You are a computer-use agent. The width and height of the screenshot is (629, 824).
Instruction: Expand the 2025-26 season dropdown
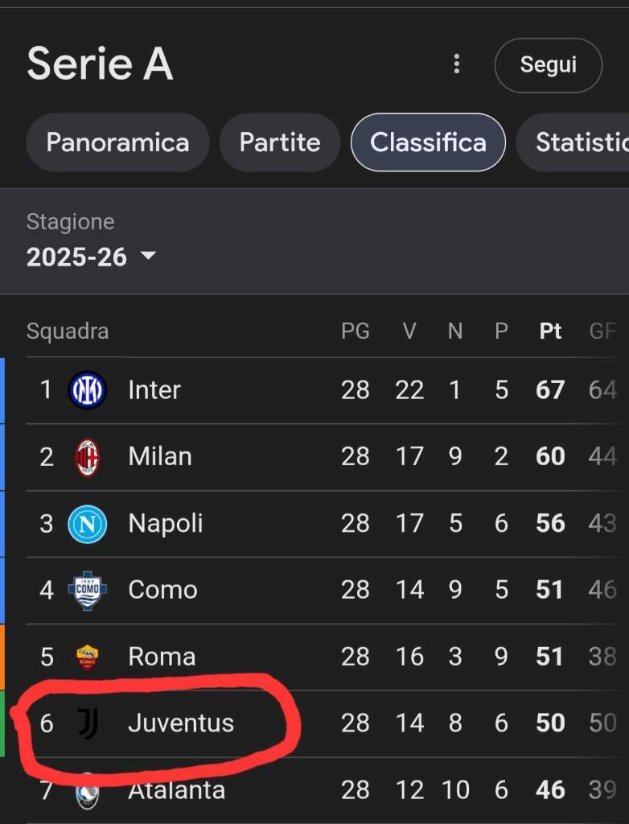point(92,257)
